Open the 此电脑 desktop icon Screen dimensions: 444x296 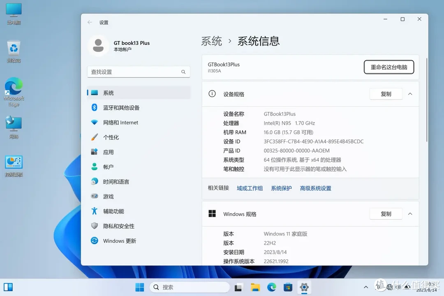click(x=14, y=14)
